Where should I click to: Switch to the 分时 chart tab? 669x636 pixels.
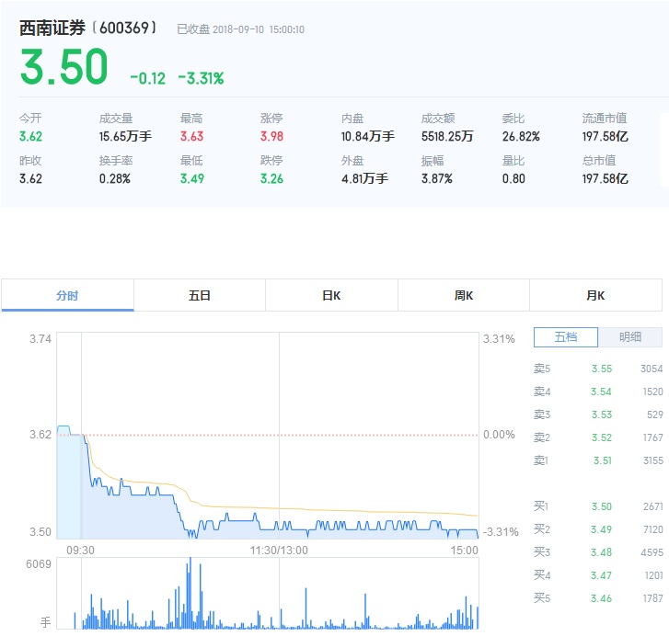coord(67,295)
